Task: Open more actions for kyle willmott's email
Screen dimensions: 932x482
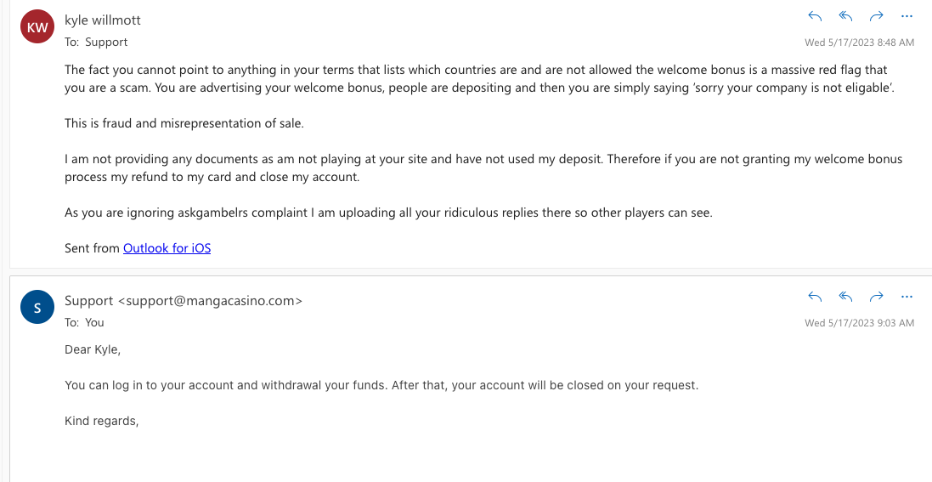Action: [907, 17]
